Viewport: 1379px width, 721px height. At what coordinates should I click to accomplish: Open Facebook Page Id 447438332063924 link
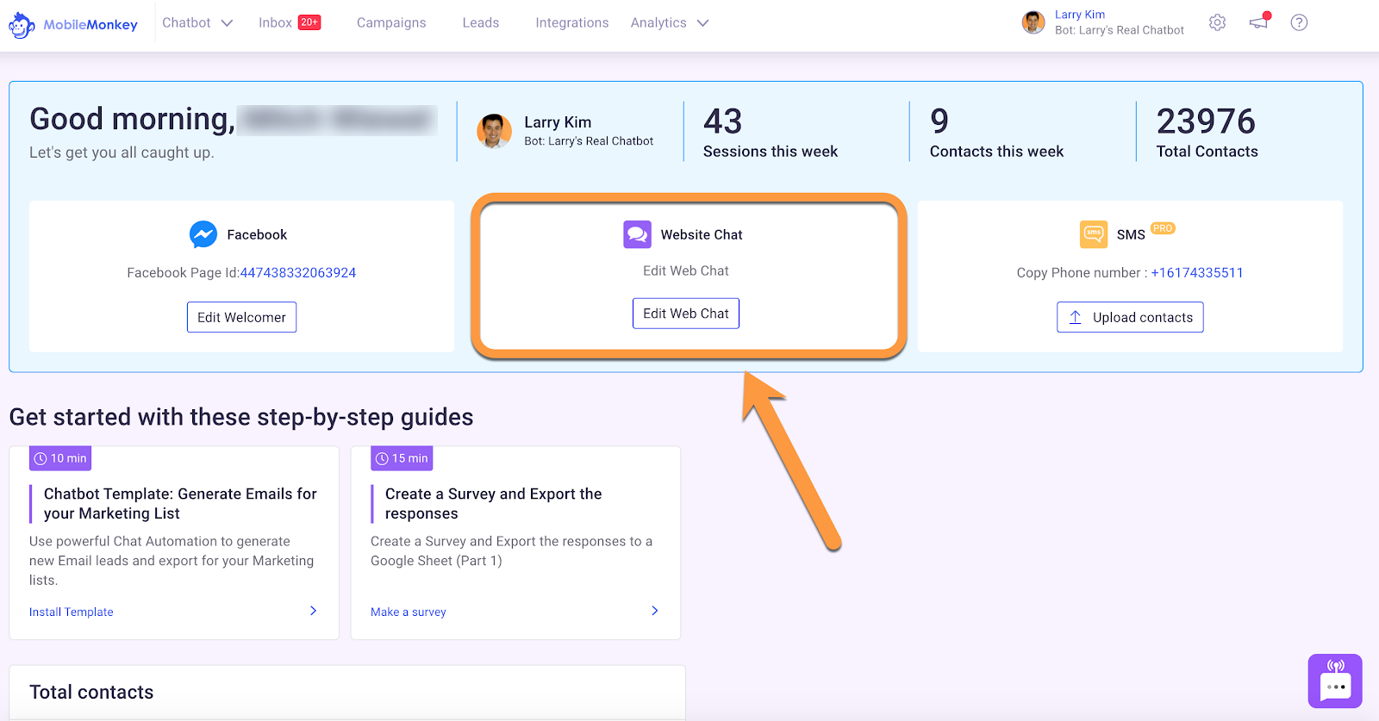pos(298,272)
